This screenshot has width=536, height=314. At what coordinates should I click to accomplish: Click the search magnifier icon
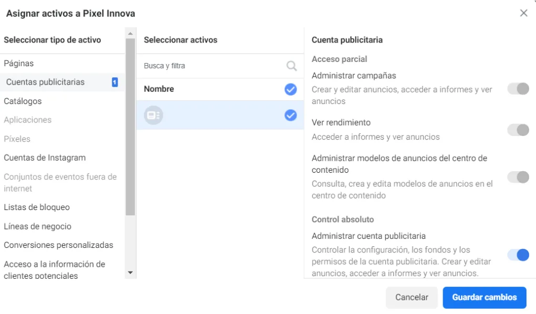(291, 66)
